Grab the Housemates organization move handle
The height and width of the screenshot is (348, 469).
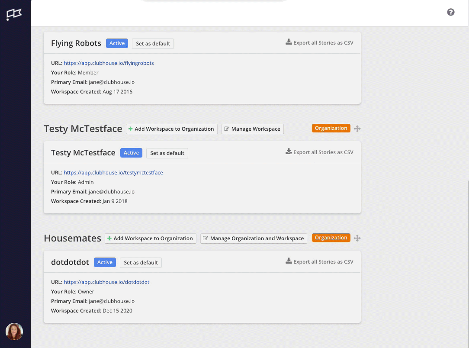tap(357, 238)
